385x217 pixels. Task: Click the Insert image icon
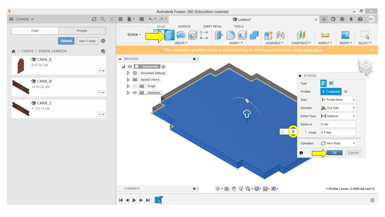point(345,35)
